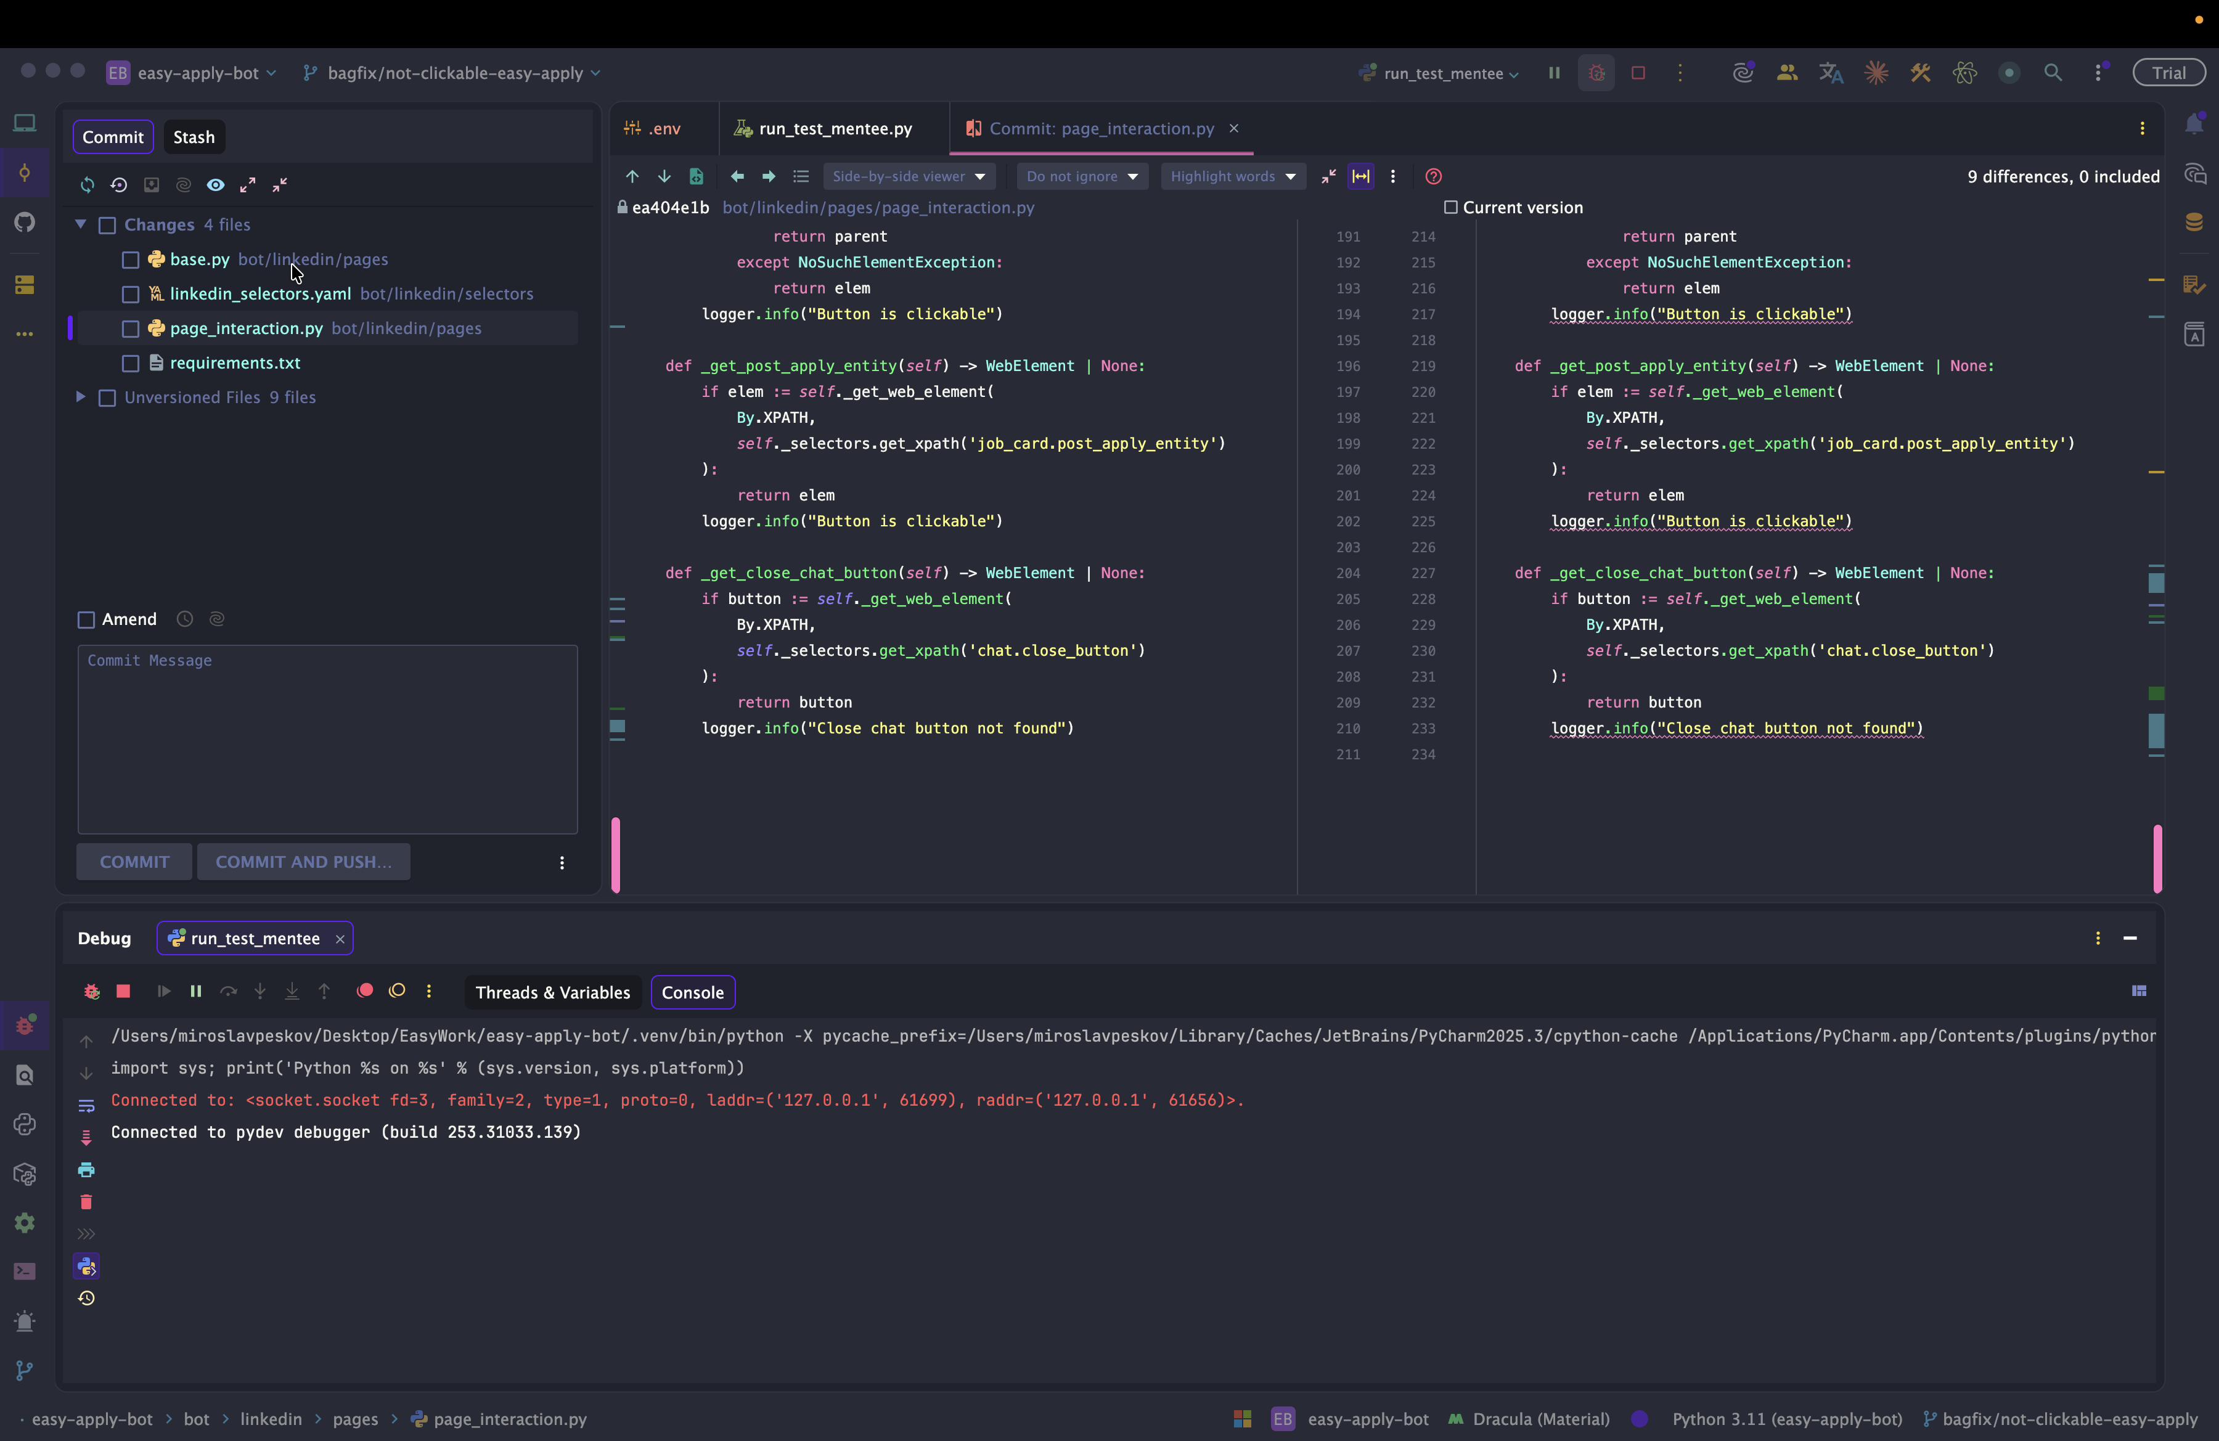Open the Side-by-side viewer dropdown
Image resolution: width=2219 pixels, height=1441 pixels.
(x=907, y=176)
